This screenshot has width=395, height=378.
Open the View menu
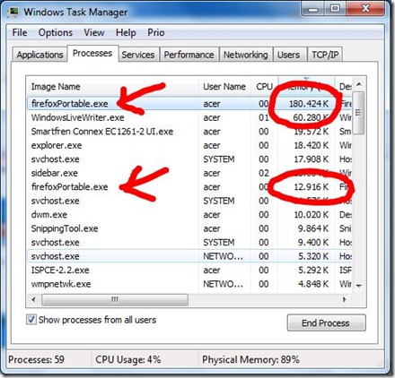click(x=94, y=32)
